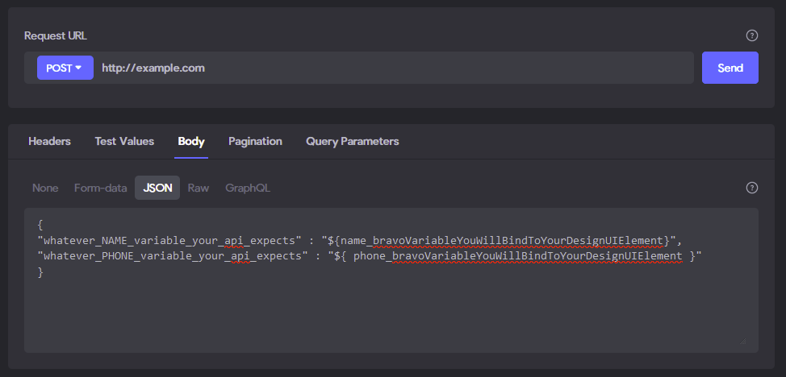This screenshot has height=377, width=786.
Task: Choose the None body type
Action: [x=45, y=188]
